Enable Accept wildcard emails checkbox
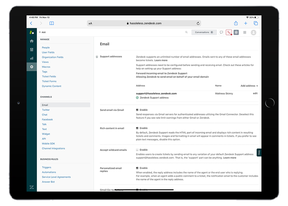The image size is (288, 206). (x=137, y=150)
